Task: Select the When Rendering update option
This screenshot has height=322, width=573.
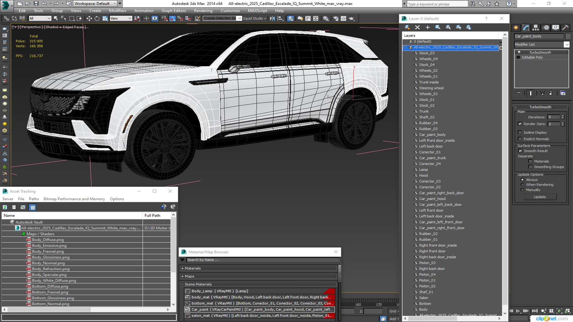Action: pos(522,185)
